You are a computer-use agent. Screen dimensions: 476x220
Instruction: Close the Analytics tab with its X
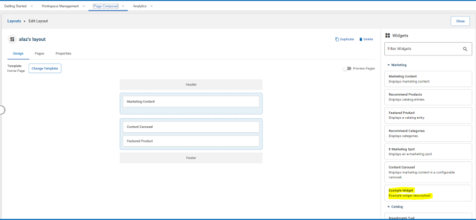(x=151, y=6)
